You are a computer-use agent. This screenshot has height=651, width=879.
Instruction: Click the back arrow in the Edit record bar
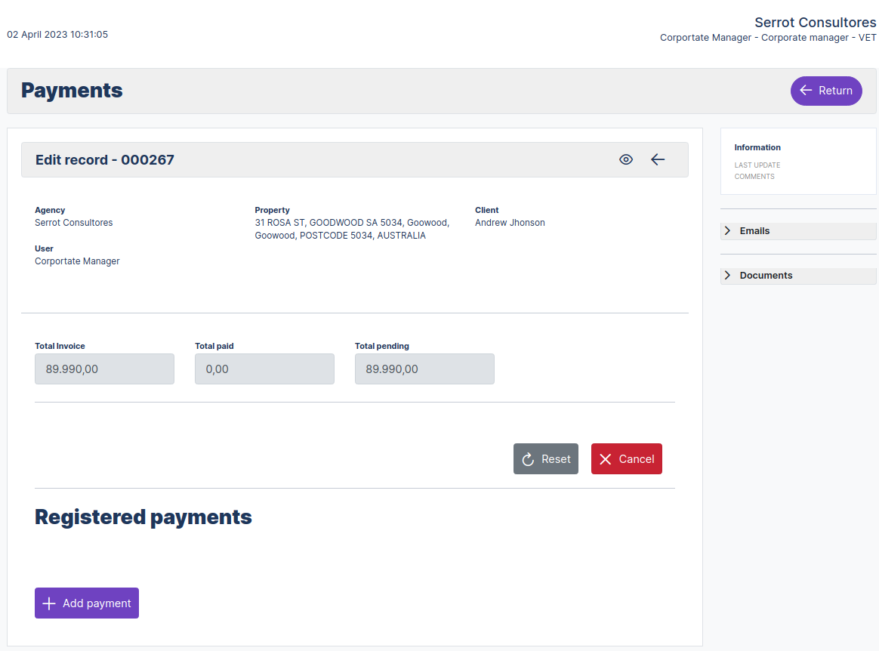pyautogui.click(x=658, y=159)
